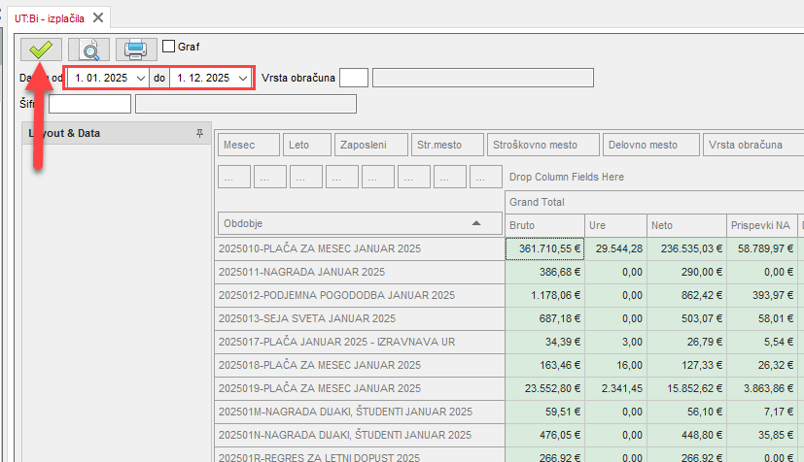Focus the Šifra code input box
The image size is (804, 462).
tap(89, 104)
